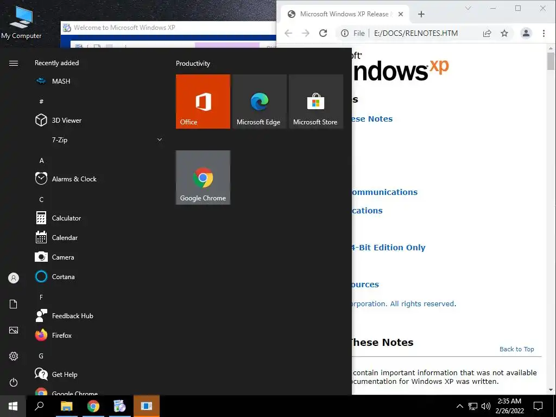Screen dimensions: 556x417
Task: Click the Back to Top link
Action: point(517,349)
